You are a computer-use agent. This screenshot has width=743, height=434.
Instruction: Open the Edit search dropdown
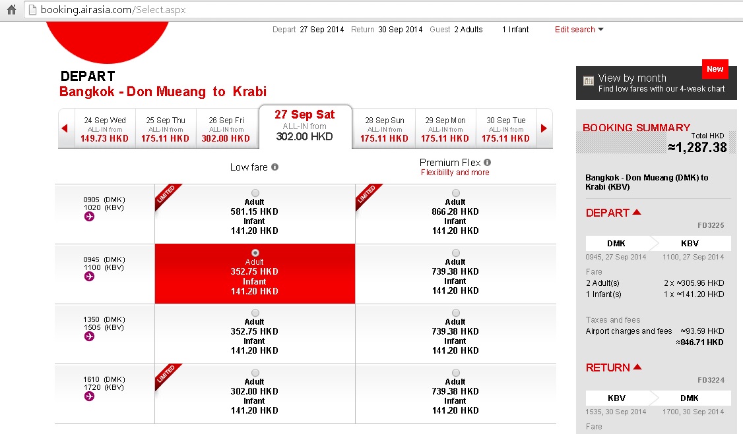(x=579, y=30)
